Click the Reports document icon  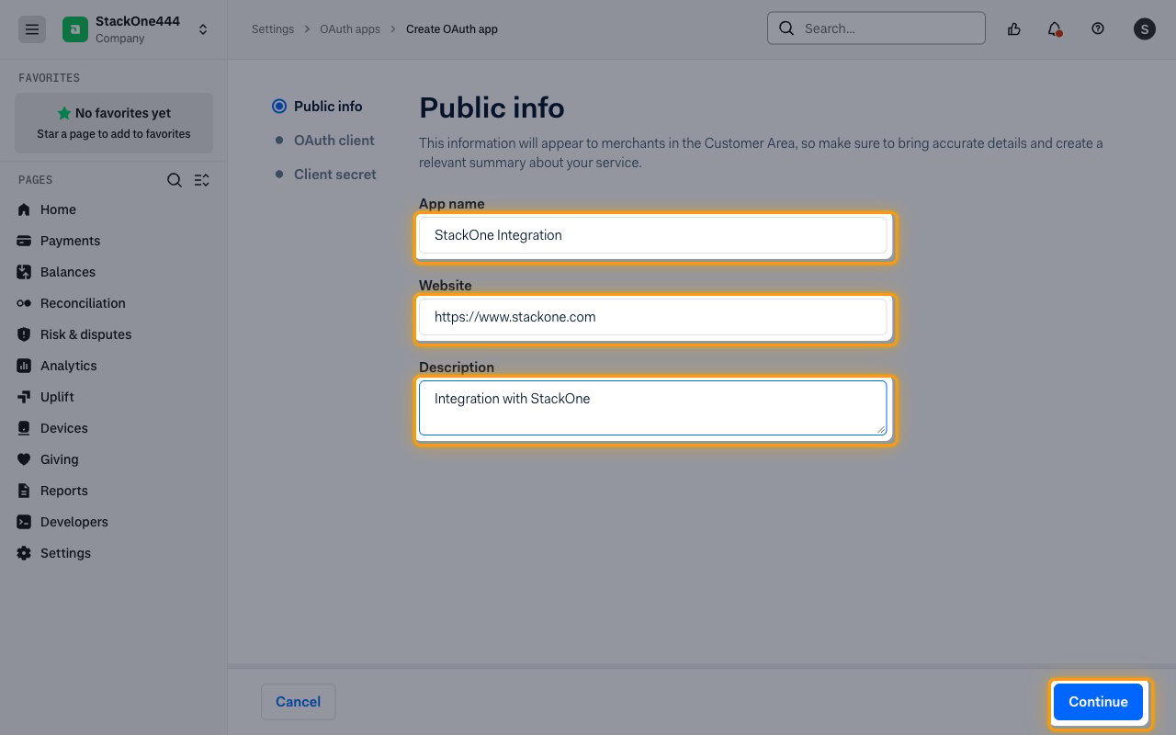pos(24,491)
